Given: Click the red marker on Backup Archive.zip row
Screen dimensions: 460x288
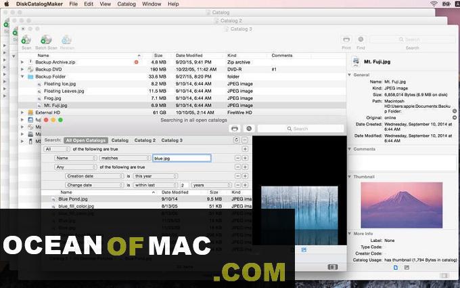Looking at the screenshot, I should coord(136,62).
